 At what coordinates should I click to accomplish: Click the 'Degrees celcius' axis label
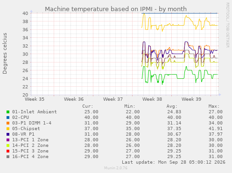[5, 53]
